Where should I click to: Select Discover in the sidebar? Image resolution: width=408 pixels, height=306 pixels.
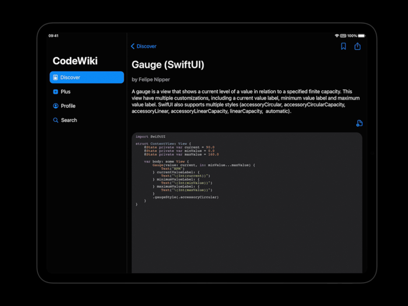(x=87, y=78)
